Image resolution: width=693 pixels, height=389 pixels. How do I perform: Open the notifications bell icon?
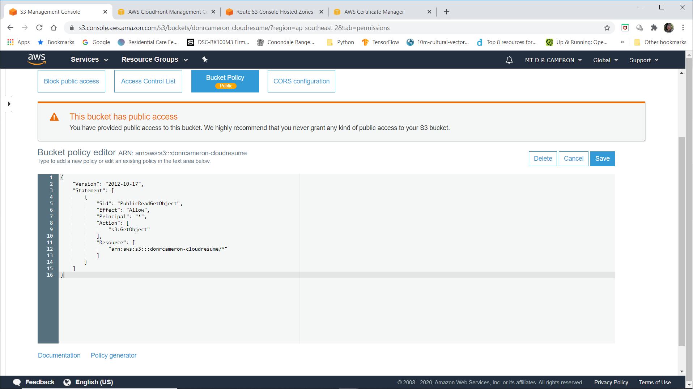coord(509,60)
